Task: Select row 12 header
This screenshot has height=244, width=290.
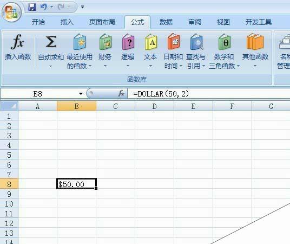Action: point(9,223)
